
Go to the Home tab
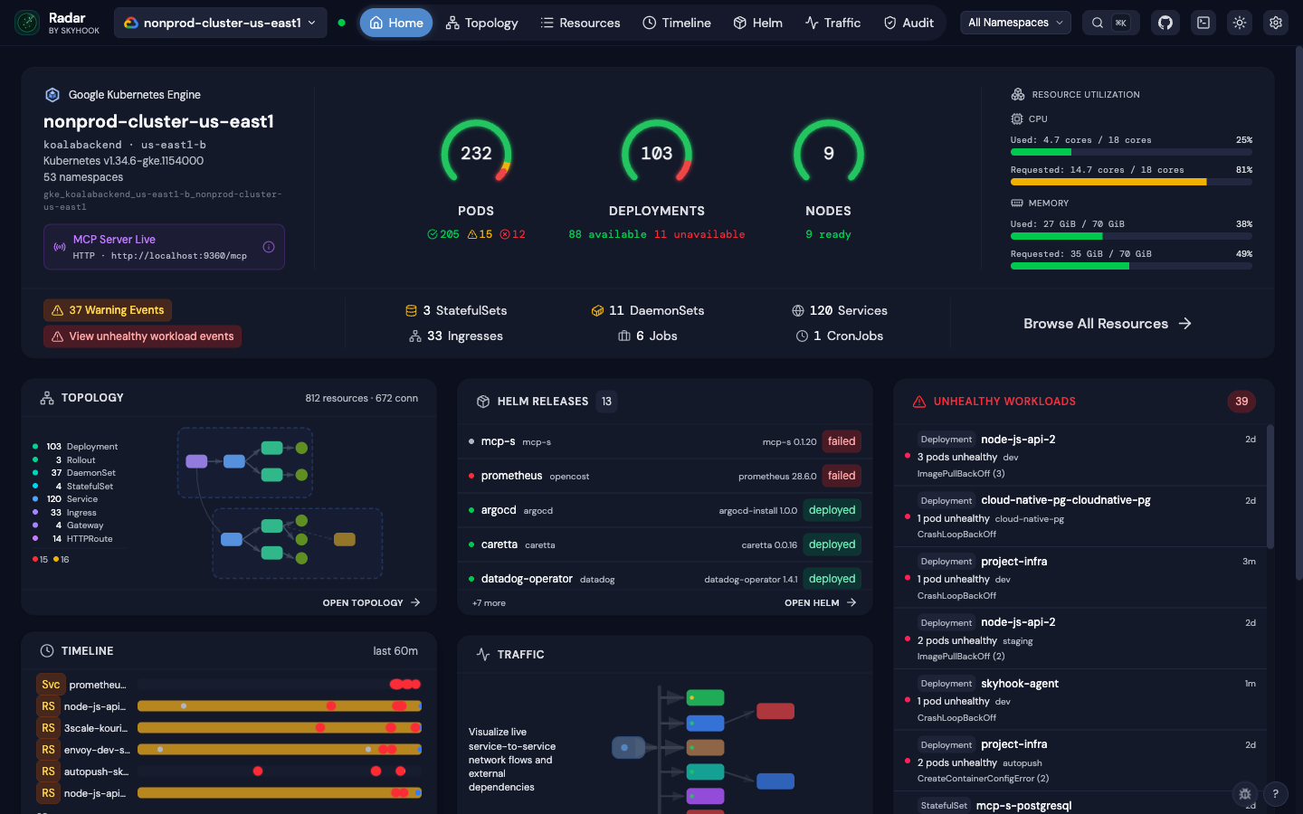[396, 23]
